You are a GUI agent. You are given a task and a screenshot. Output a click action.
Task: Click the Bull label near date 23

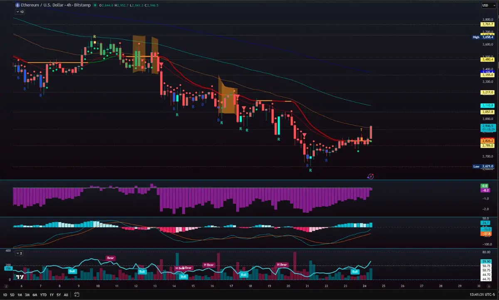[x=355, y=271]
